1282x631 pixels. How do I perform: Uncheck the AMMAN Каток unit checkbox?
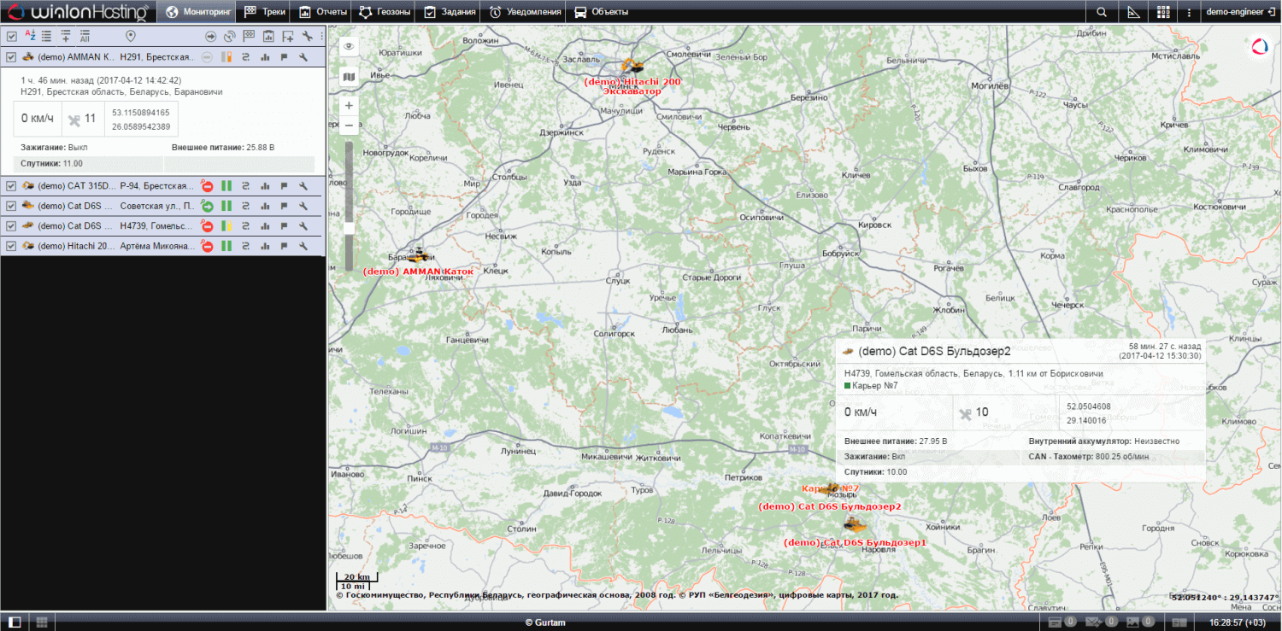11,57
